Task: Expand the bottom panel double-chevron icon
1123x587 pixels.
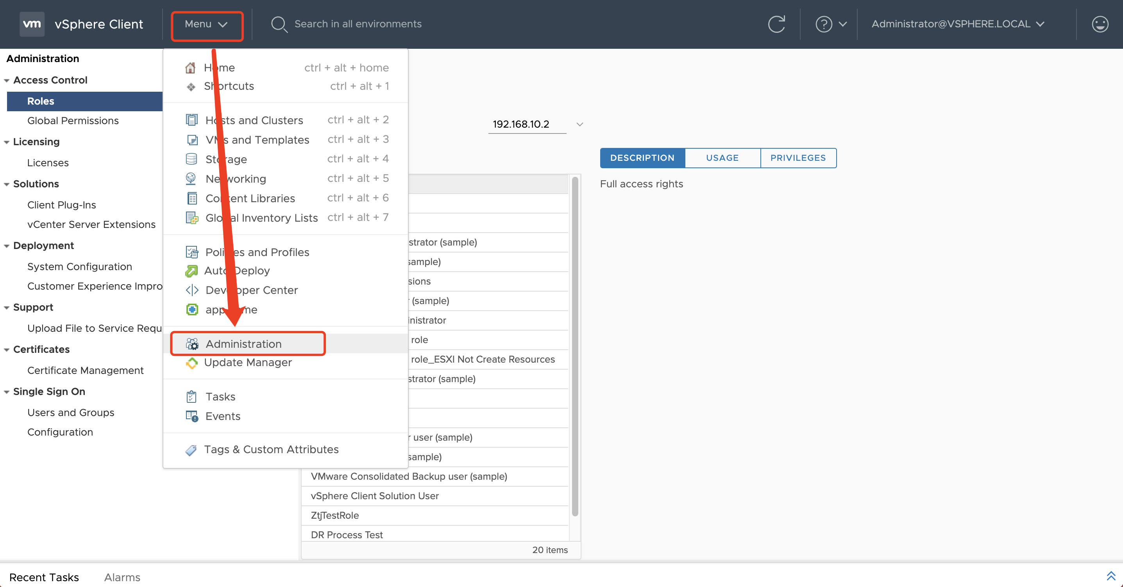Action: click(x=1111, y=576)
